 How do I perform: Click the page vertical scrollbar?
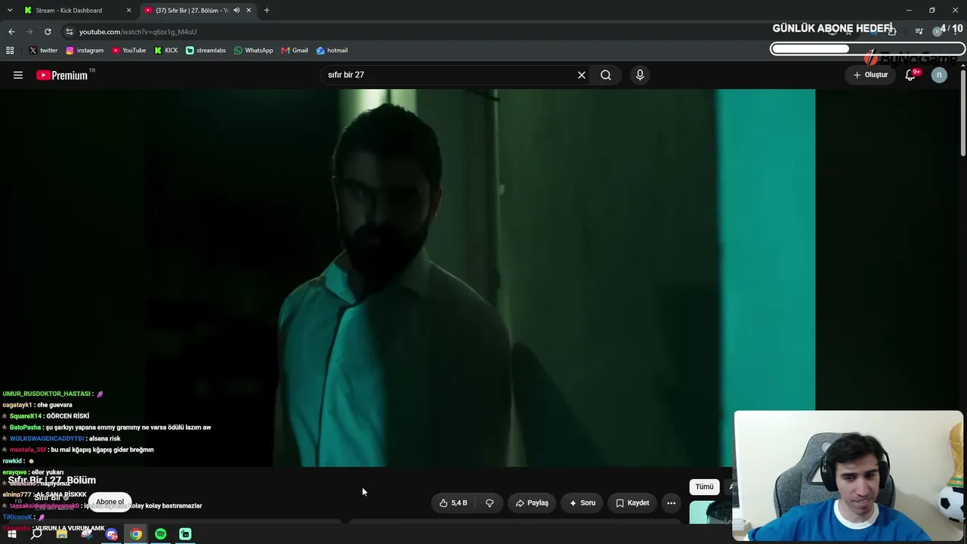coord(963,113)
